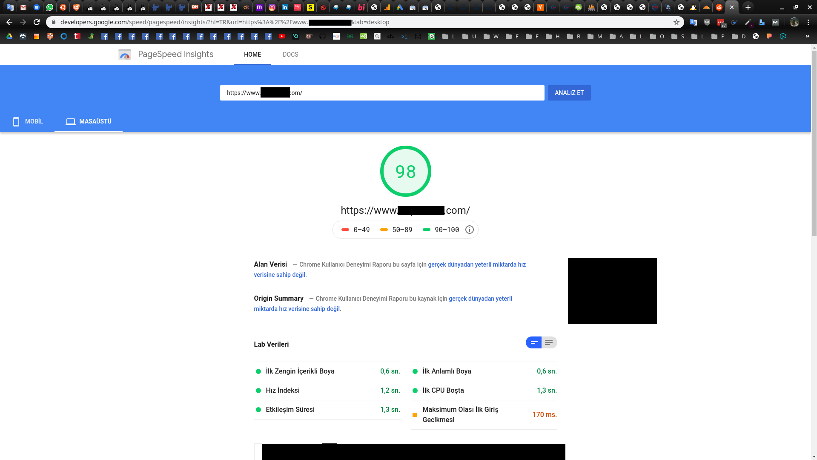
Task: Open the uBlock Origin shield extension
Action: point(707,22)
